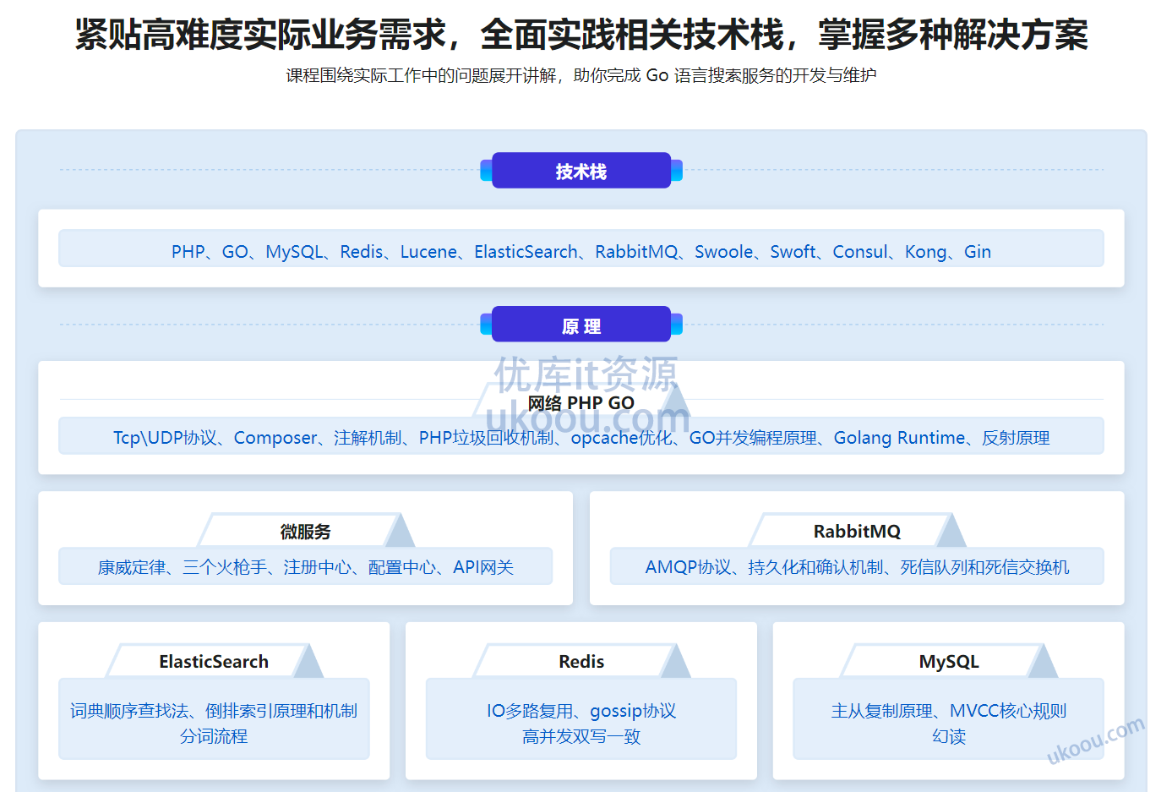
Task: Click the 技术栈 section badge
Action: (x=581, y=171)
